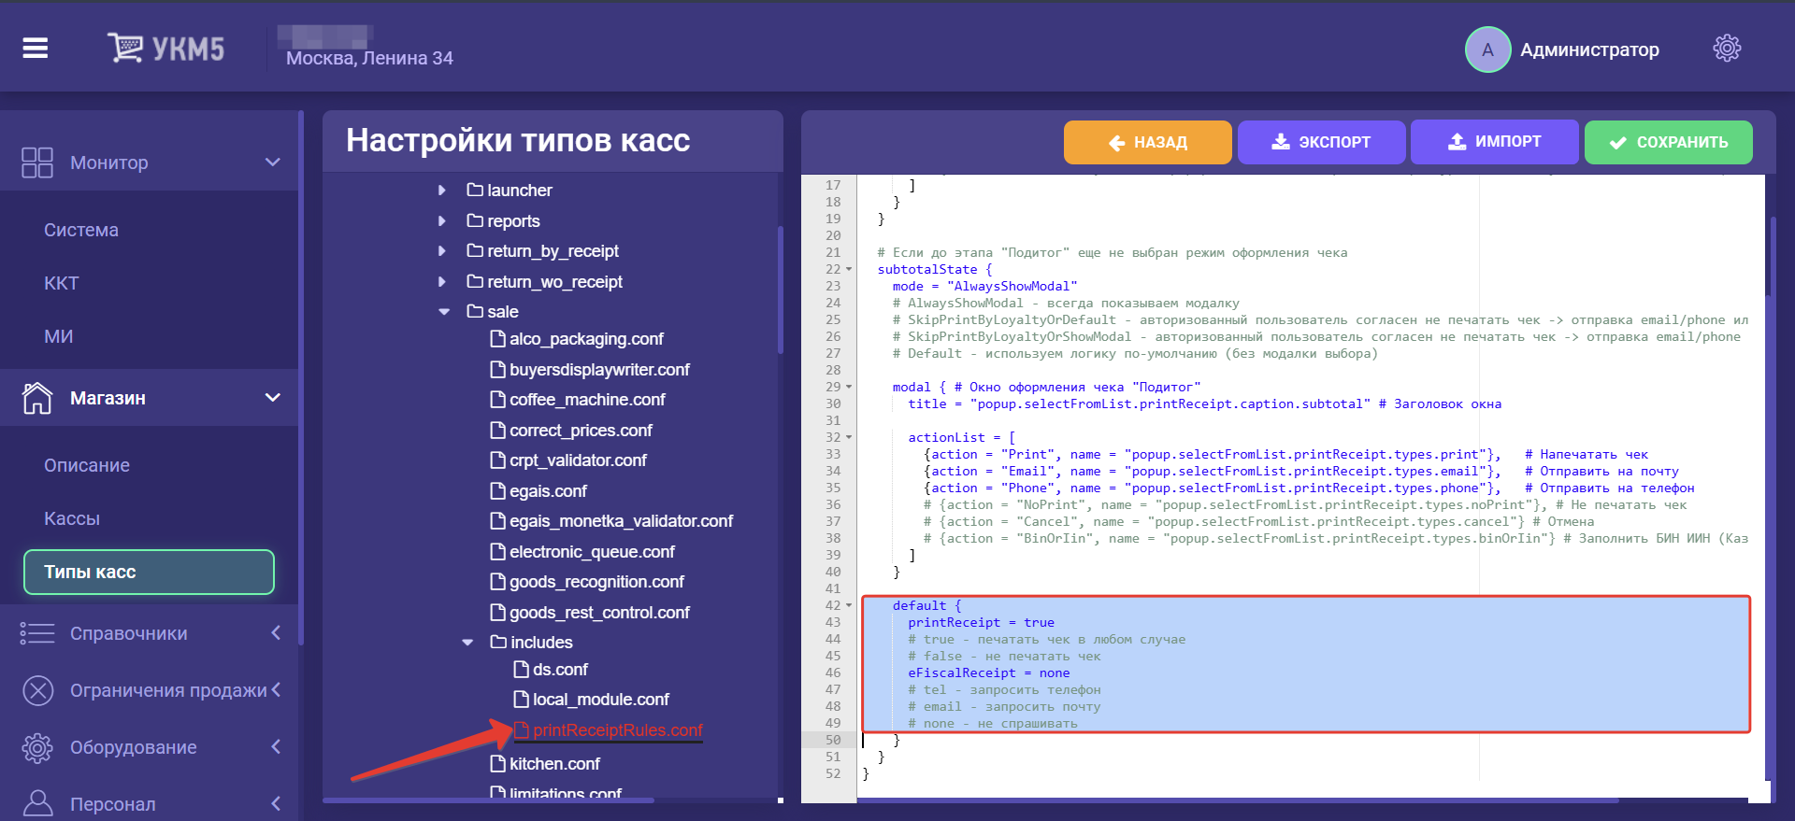Fold code at line 22 subtotalState
Screen dimensions: 1795x821
tap(849, 269)
